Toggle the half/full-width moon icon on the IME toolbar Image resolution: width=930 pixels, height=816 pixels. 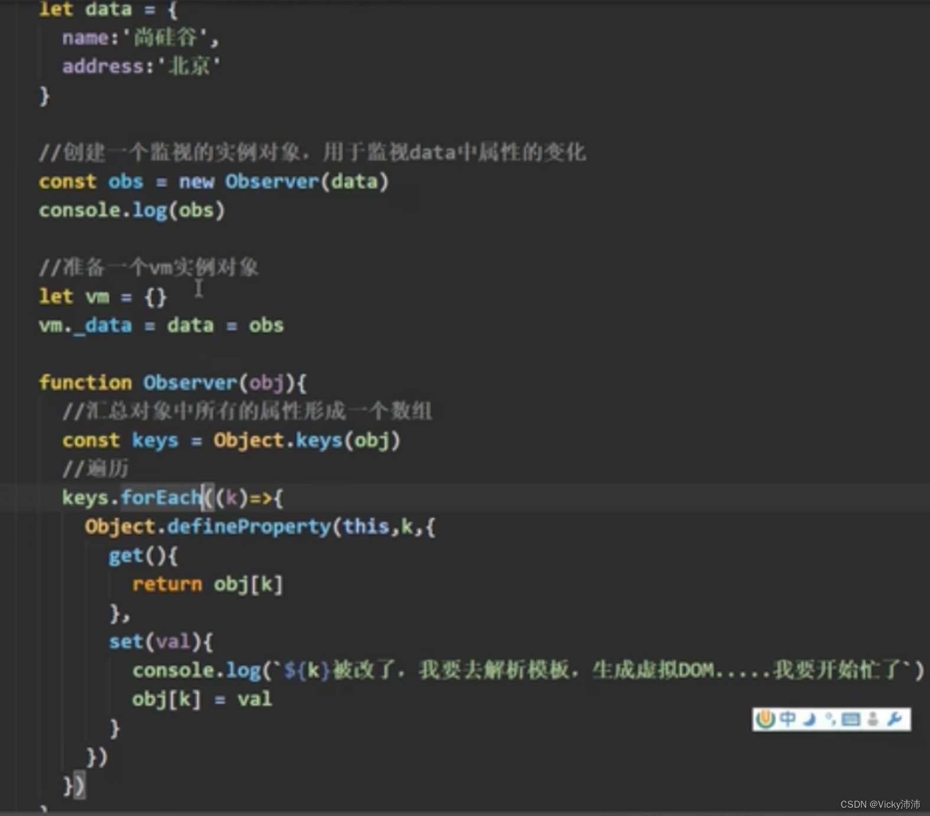click(809, 719)
